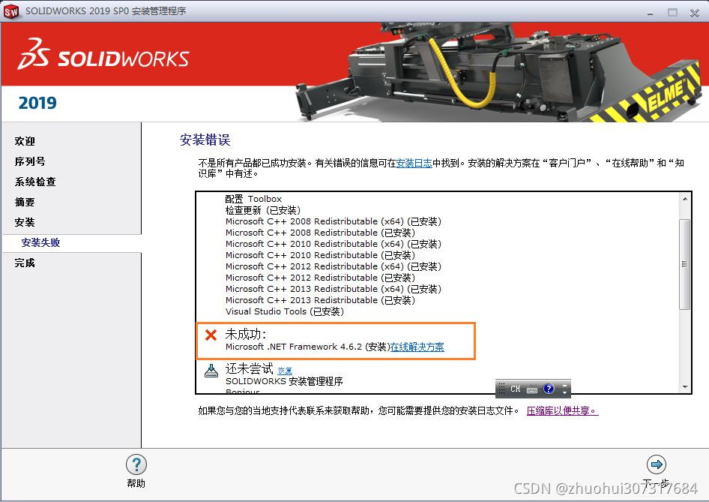709x502 pixels.
Task: Click the CH language bar indicator
Action: click(516, 389)
